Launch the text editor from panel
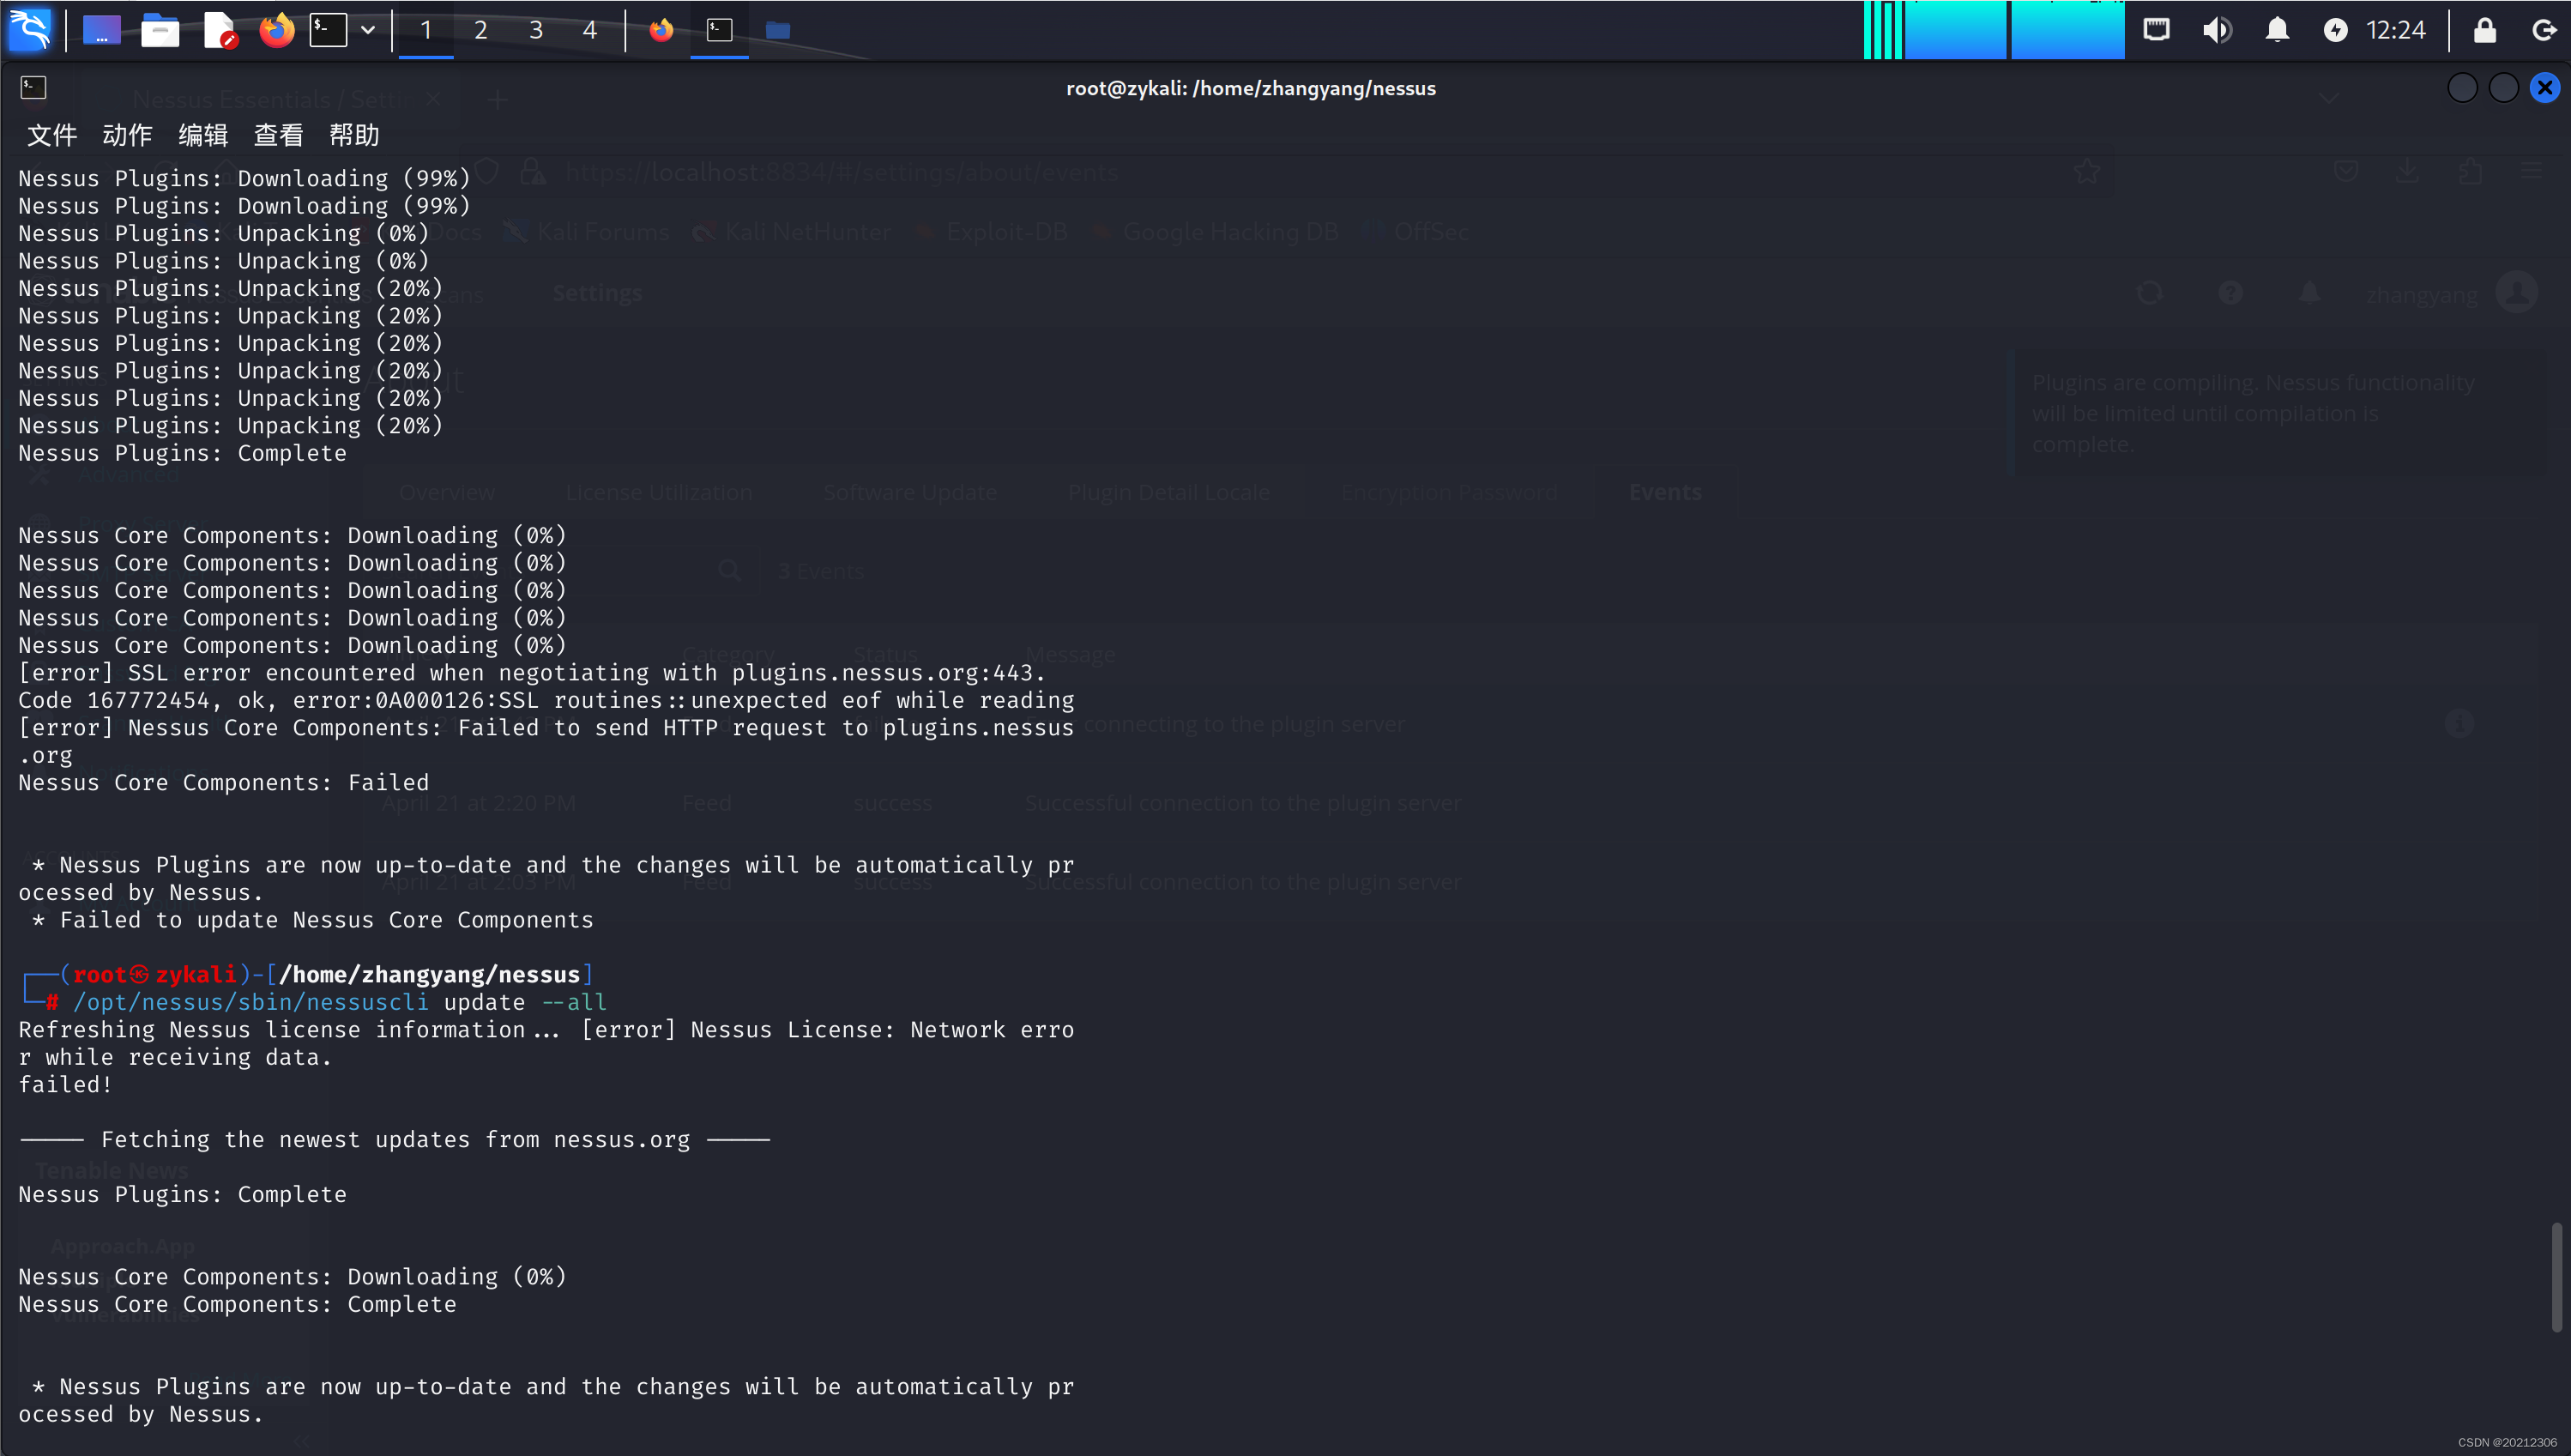 pos(219,30)
